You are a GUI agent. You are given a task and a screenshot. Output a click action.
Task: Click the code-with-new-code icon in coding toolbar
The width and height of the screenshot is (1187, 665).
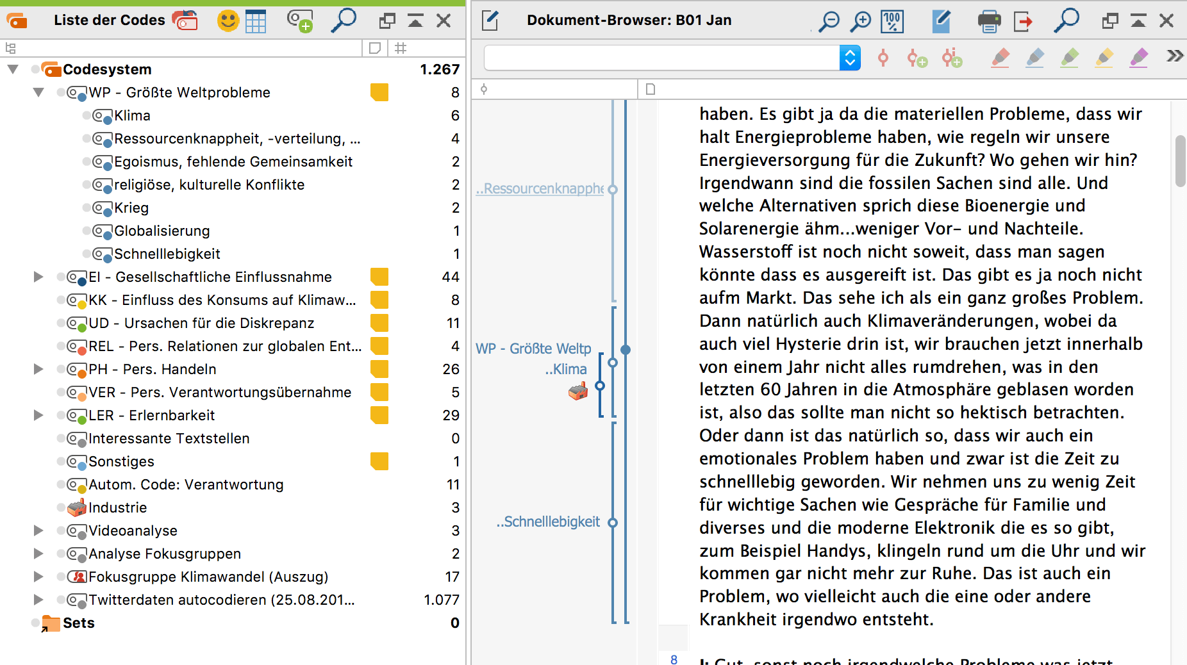(917, 58)
